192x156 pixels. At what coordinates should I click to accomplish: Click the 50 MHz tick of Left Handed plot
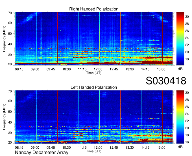10,112
